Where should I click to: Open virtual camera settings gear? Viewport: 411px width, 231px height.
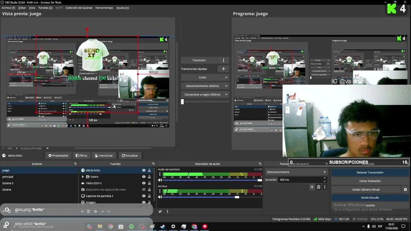405,190
